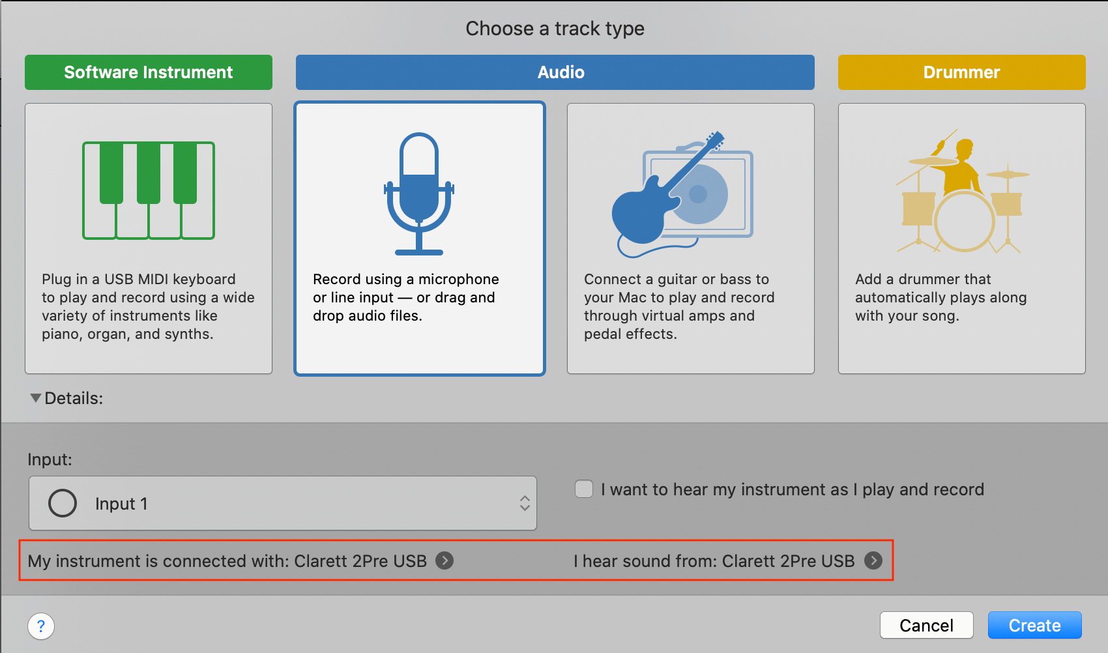The width and height of the screenshot is (1108, 653).
Task: Switch to the Drummer tab
Action: click(961, 72)
